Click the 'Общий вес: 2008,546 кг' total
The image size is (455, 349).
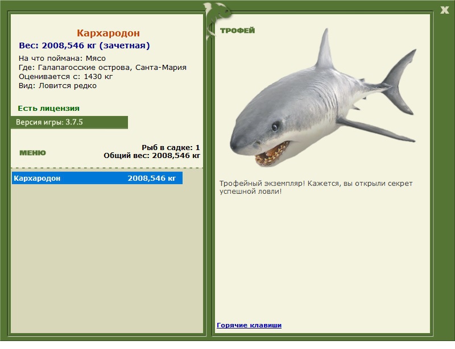coord(152,156)
